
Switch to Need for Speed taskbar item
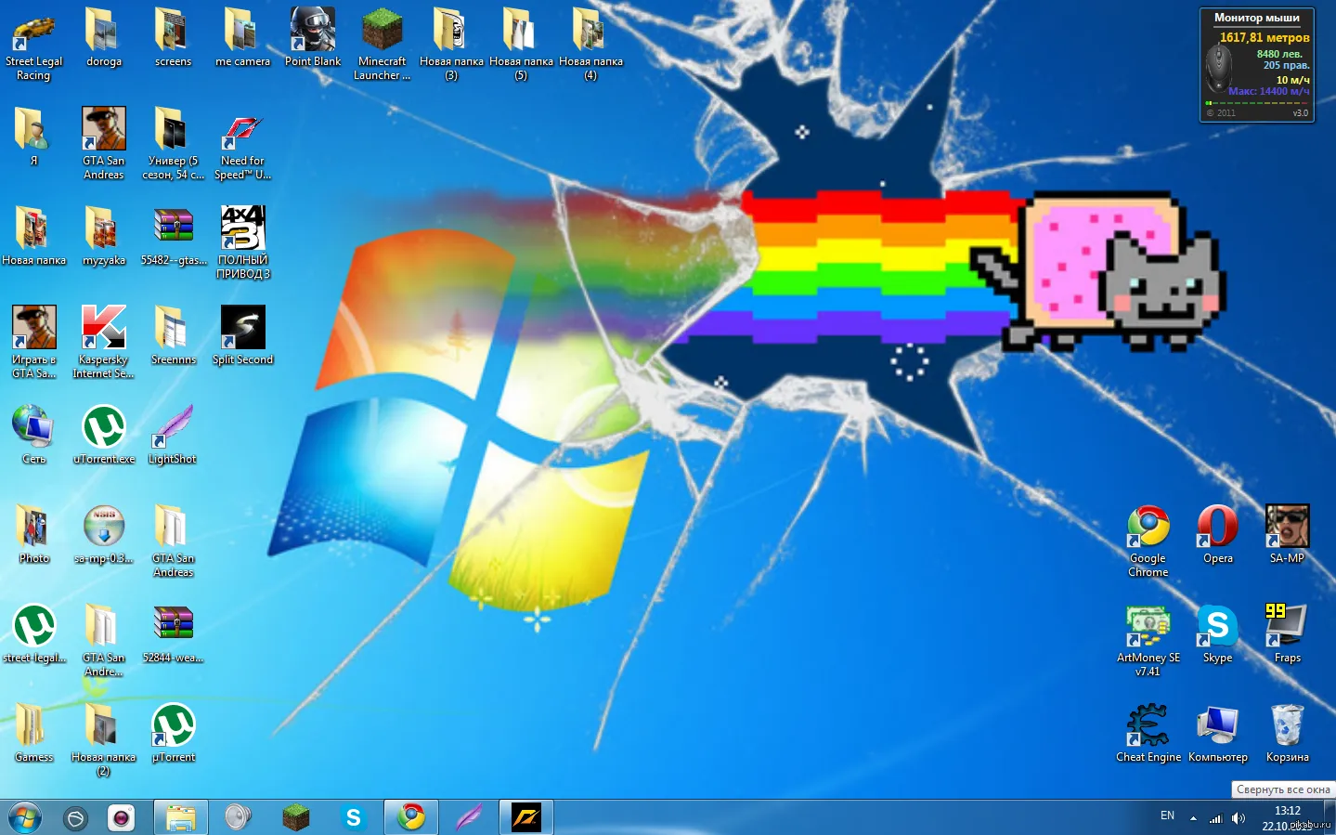(x=526, y=817)
